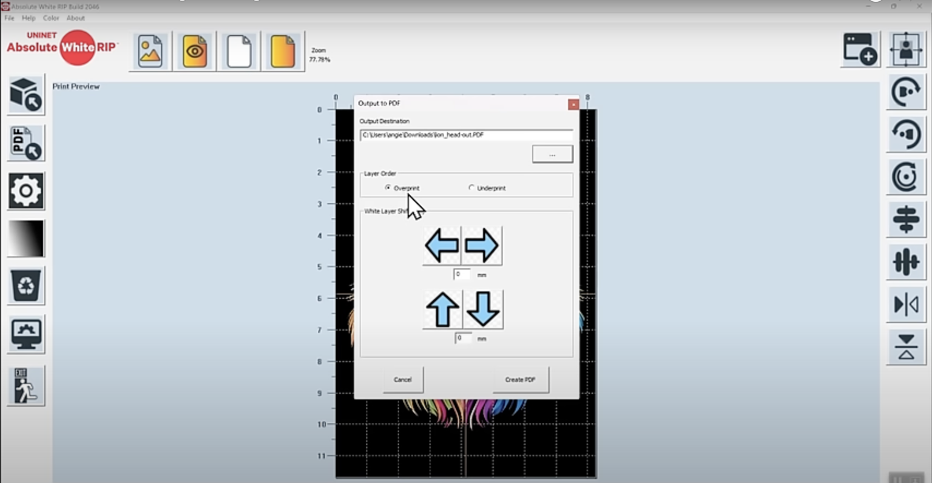Move white layer down with arrow
932x483 pixels.
coord(483,309)
